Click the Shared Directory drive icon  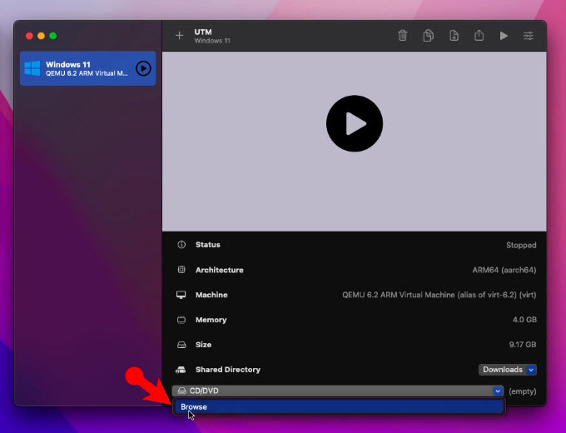181,370
